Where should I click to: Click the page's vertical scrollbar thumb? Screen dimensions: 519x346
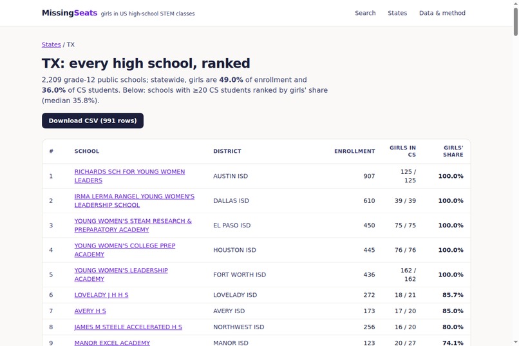click(516, 21)
